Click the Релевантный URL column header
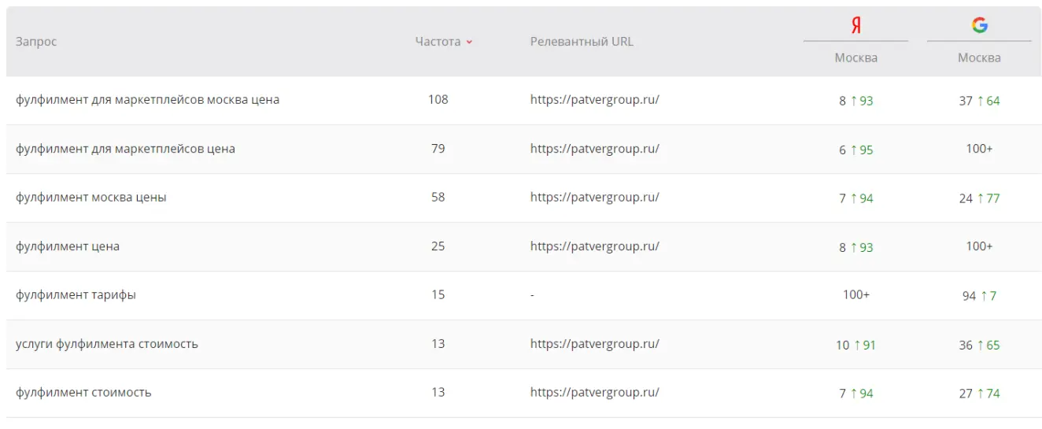Image resolution: width=1042 pixels, height=429 pixels. [x=582, y=42]
